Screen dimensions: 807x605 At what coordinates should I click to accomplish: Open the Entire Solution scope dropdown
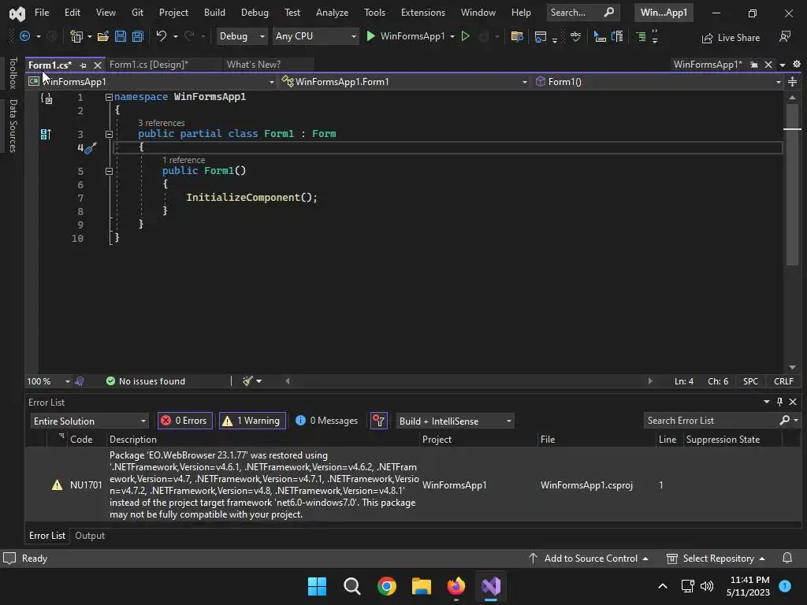tap(89, 421)
